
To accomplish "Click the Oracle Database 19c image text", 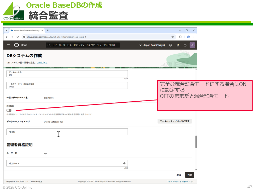I will tap(53, 122).
